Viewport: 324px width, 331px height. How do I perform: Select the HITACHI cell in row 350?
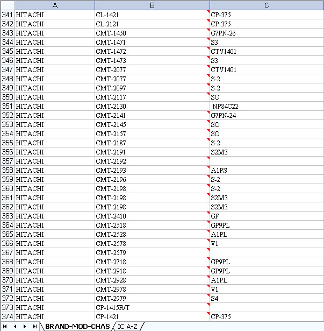[x=54, y=97]
